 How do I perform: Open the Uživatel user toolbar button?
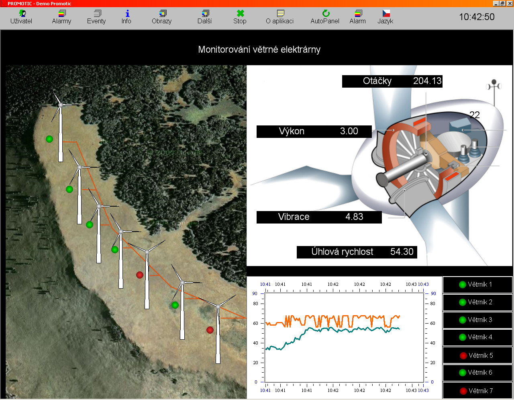pyautogui.click(x=21, y=17)
